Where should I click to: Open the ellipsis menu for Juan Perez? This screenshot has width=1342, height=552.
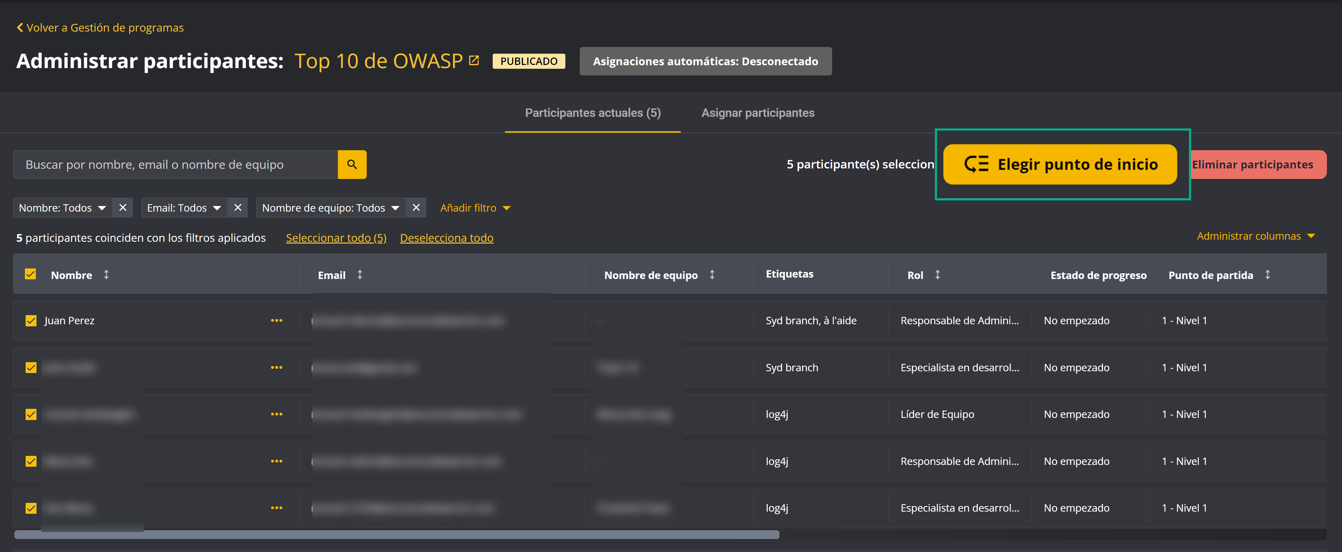(x=277, y=320)
